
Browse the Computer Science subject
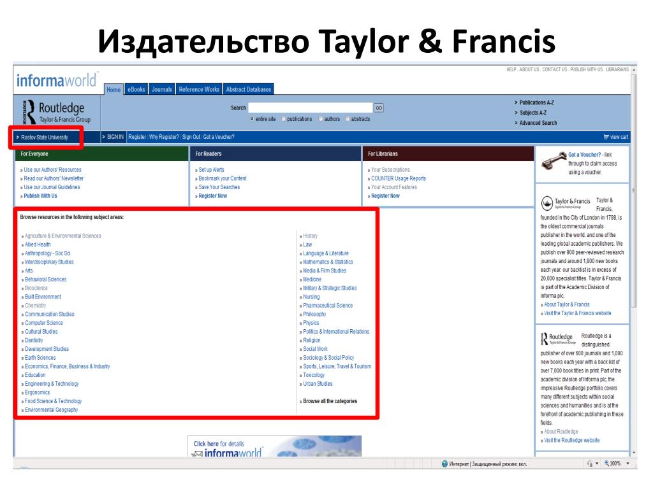tap(44, 323)
